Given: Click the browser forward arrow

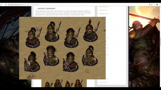Looking at the screenshot, I should (x=4, y=4).
